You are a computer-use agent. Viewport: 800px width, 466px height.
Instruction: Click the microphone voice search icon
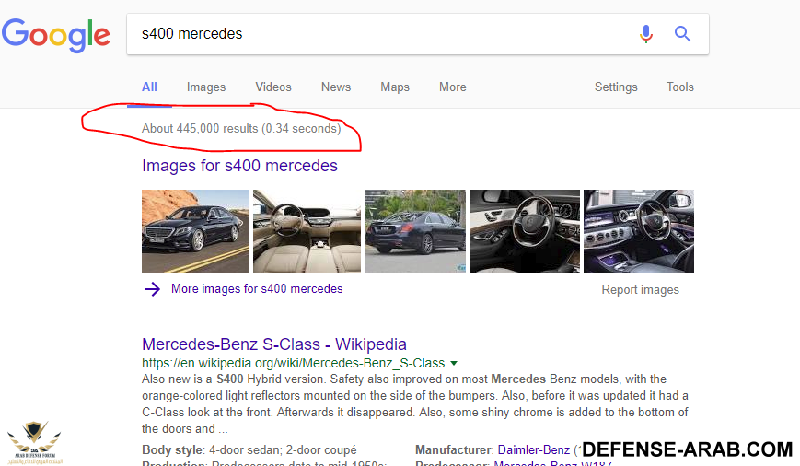pos(646,34)
